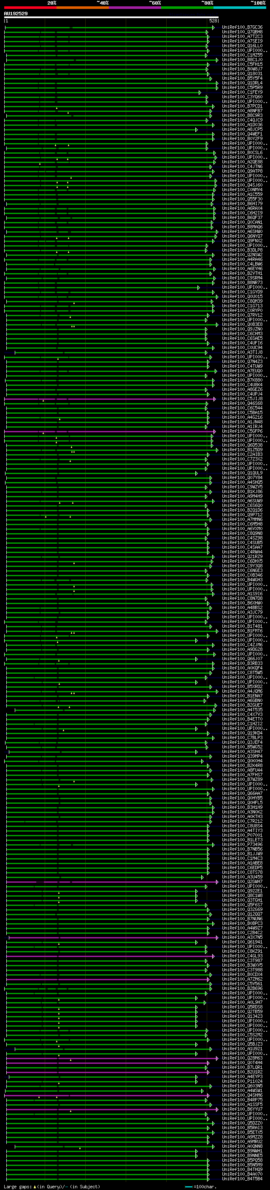Open hit UniRef100_Q7QBH8
The image size is (270, 1190).
(x=242, y=32)
